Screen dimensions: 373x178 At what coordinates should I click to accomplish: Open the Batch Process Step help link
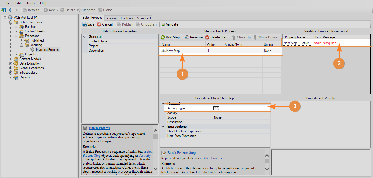pos(181,153)
